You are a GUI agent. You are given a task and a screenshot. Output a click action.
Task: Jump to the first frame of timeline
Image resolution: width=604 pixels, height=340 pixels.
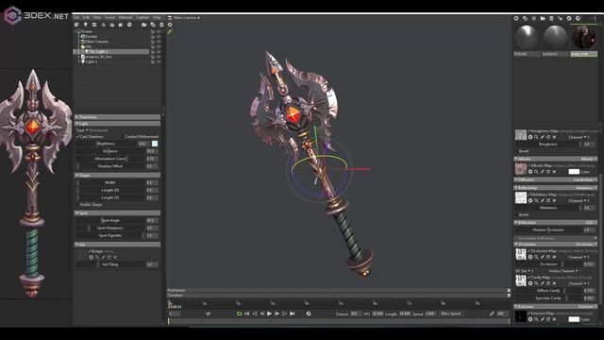click(x=247, y=314)
